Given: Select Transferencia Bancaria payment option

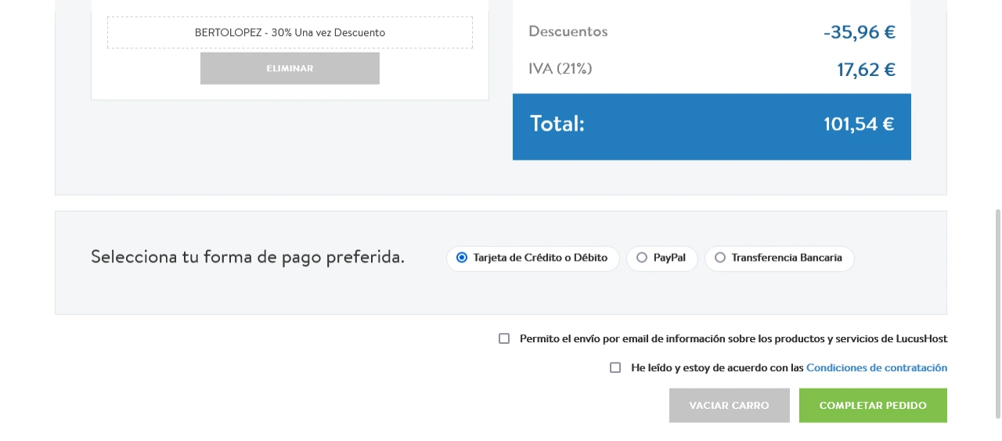Looking at the screenshot, I should point(779,258).
